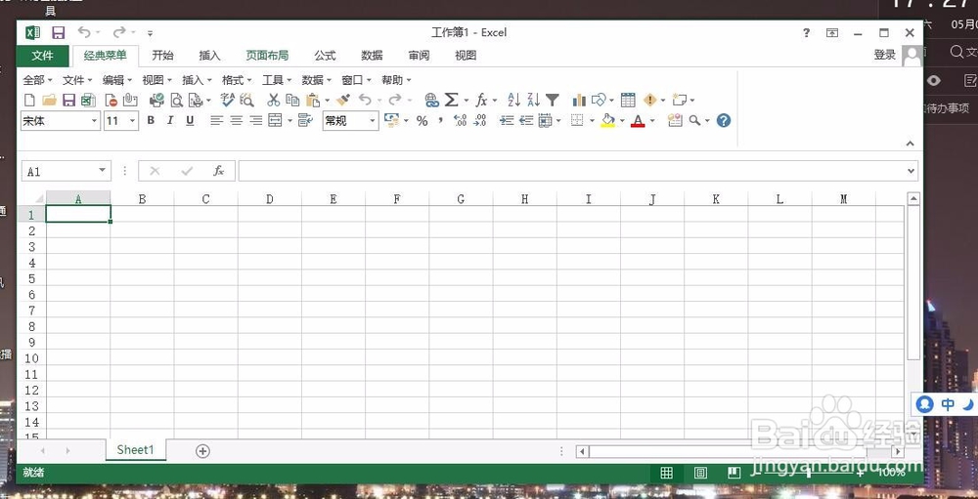Decrease decimal places
This screenshot has height=499, width=978.
pyautogui.click(x=479, y=121)
